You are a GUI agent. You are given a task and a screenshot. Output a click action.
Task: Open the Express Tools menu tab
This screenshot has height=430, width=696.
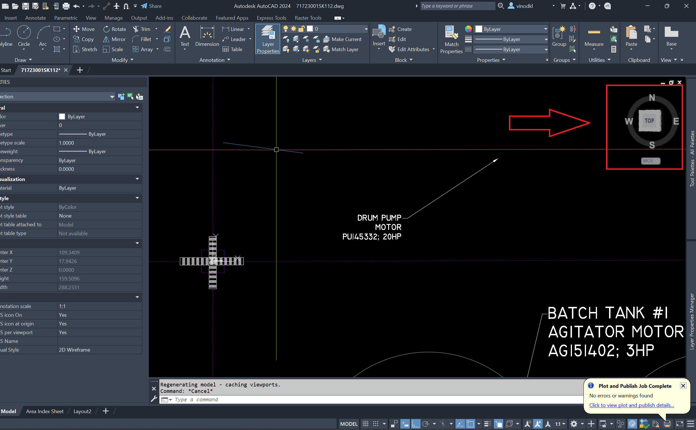[271, 18]
